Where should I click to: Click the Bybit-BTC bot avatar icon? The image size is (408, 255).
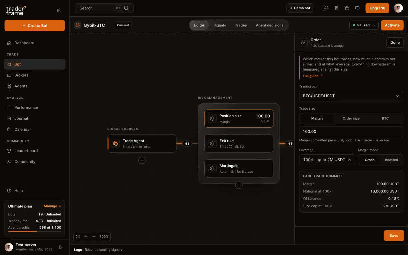click(x=78, y=25)
